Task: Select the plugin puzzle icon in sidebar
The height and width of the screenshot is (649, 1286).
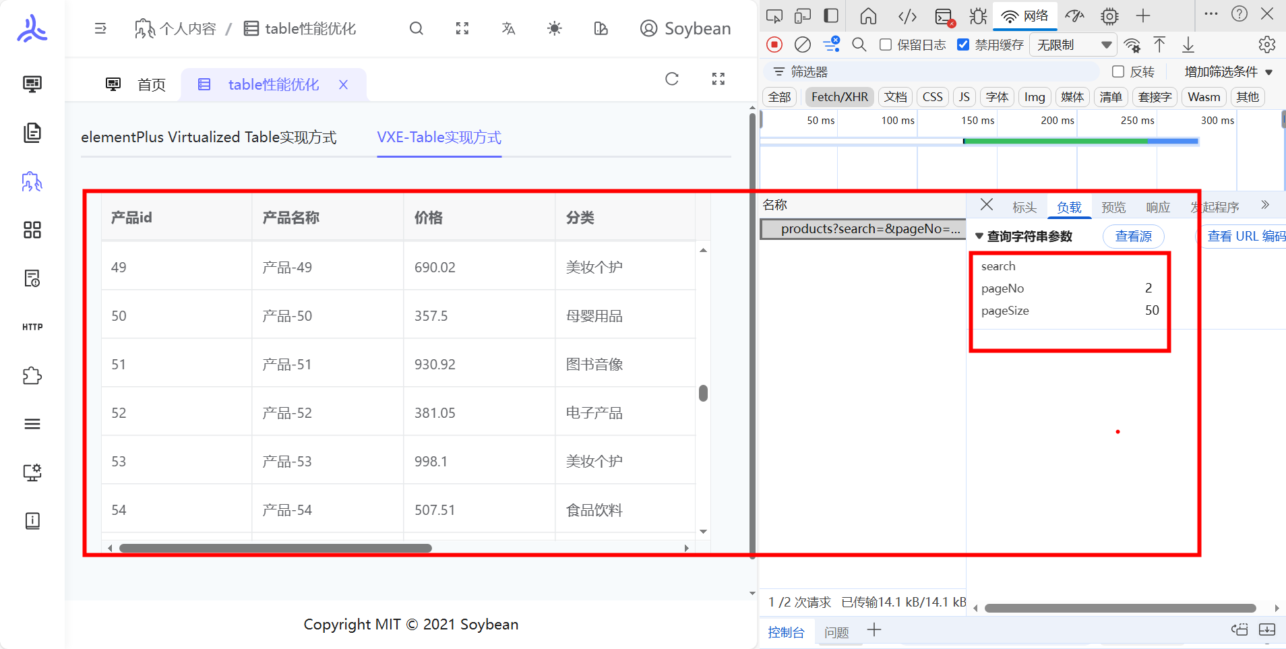Action: (x=32, y=375)
